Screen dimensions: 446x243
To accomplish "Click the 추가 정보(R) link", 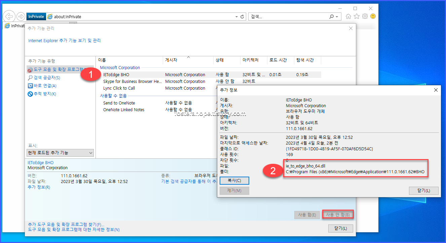I will [x=39, y=187].
